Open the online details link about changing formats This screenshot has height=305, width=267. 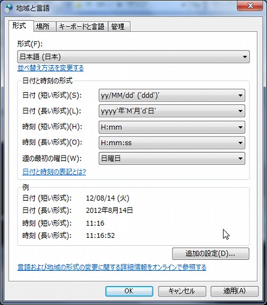(112, 267)
